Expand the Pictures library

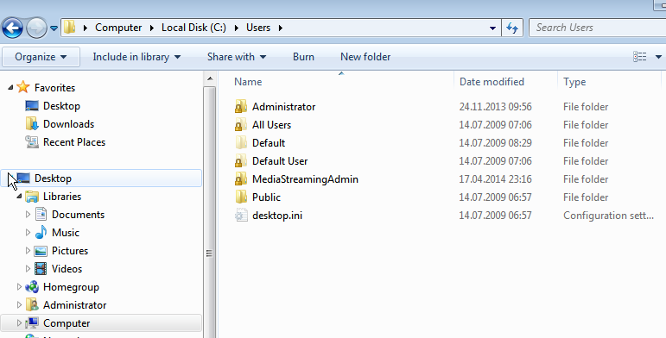(x=28, y=251)
